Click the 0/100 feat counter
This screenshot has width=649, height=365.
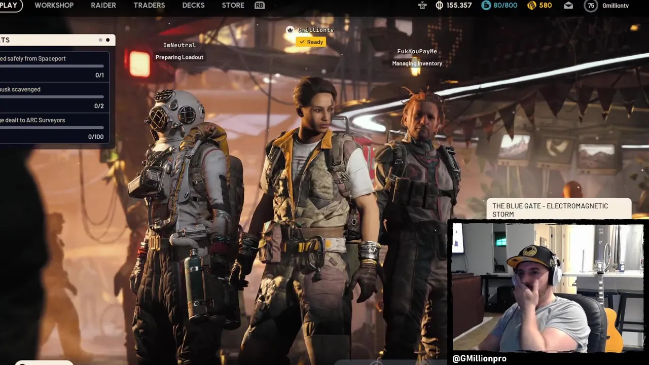coord(96,137)
